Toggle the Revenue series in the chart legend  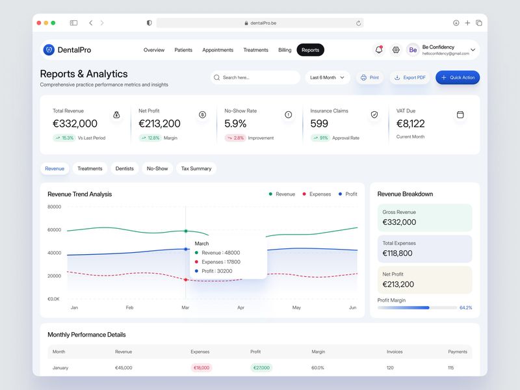pos(284,194)
